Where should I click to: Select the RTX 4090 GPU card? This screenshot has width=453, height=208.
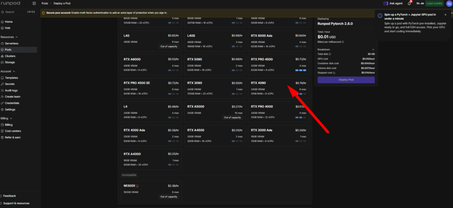coord(279,88)
